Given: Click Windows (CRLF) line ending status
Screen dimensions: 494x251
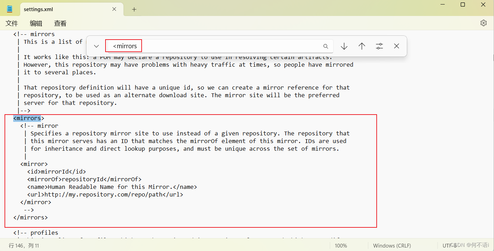Looking at the screenshot, I should 392,245.
